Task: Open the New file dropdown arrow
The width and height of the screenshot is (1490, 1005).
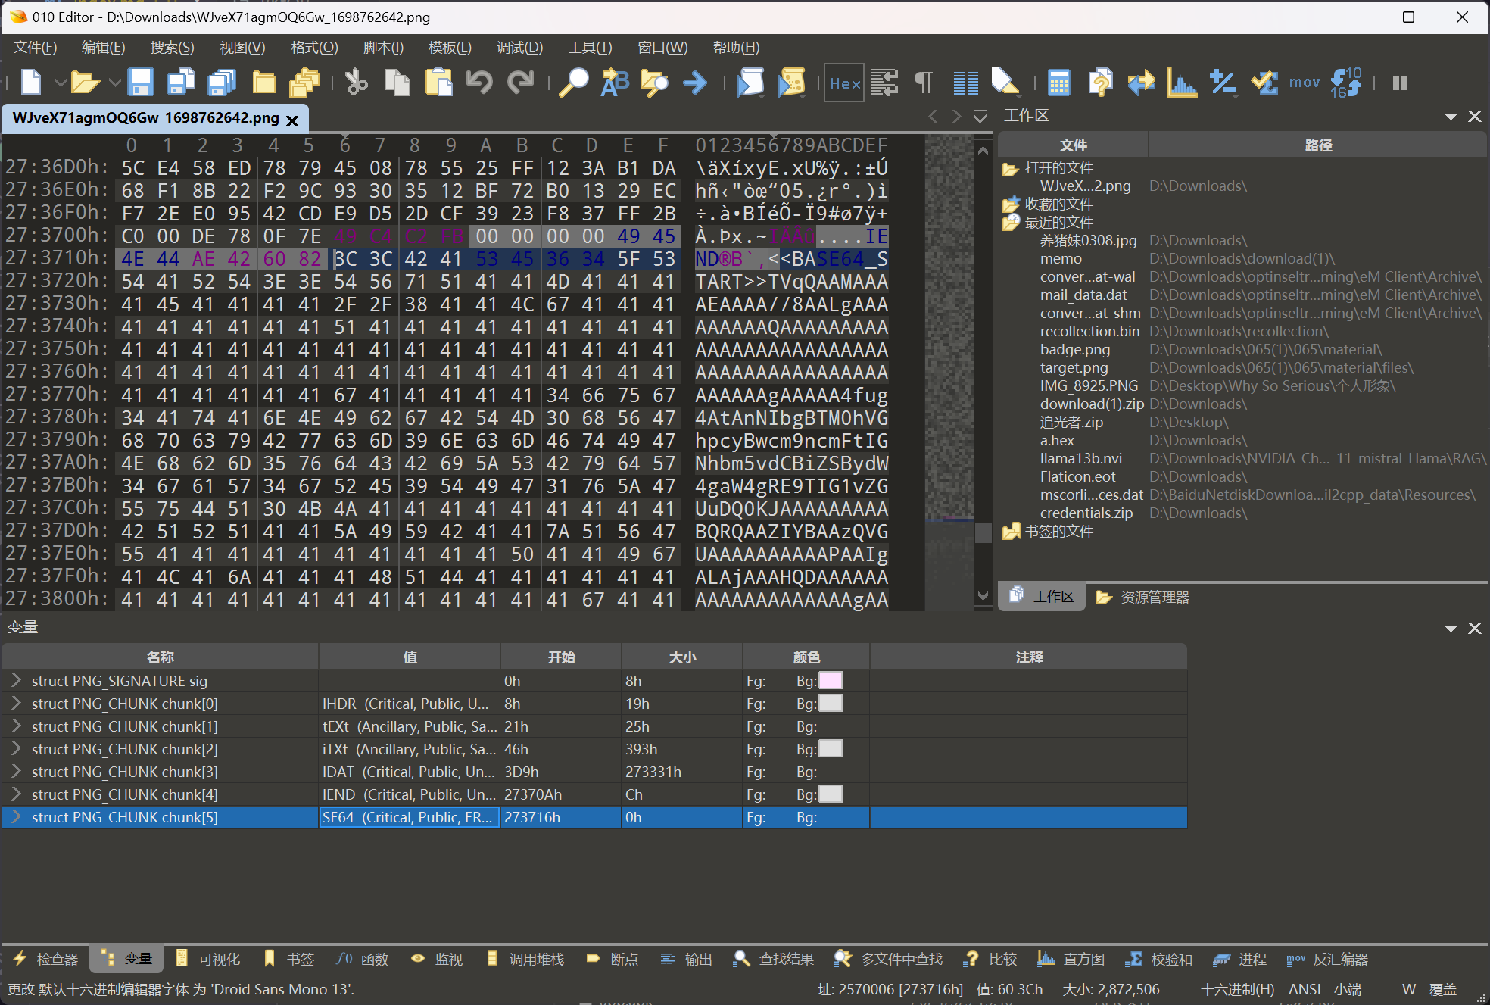Action: pyautogui.click(x=60, y=82)
